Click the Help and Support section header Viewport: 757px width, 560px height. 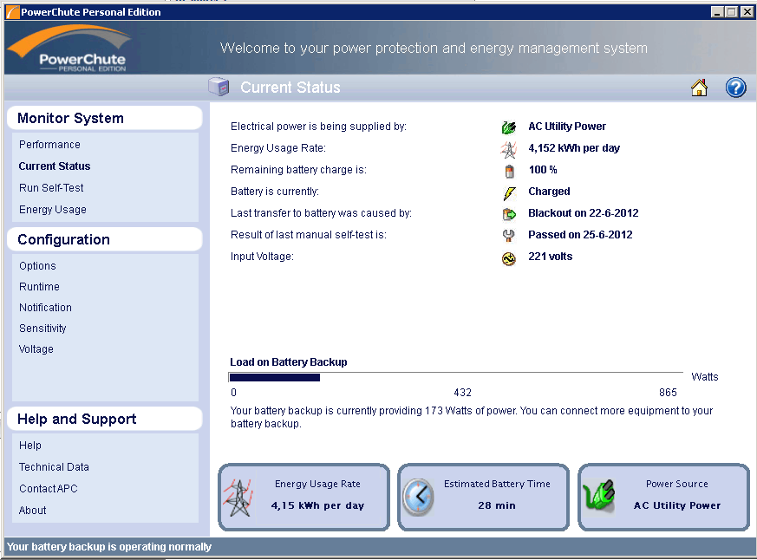(105, 419)
